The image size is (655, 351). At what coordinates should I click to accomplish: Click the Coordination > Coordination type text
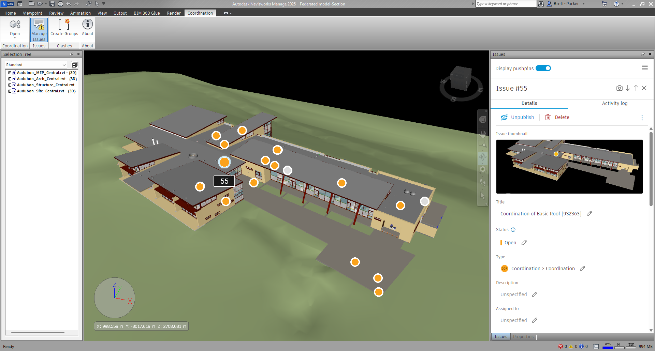click(x=543, y=269)
